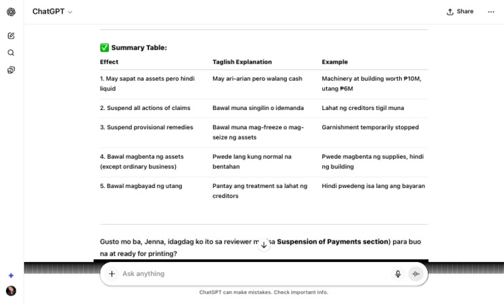Click the Share button
The height and width of the screenshot is (304, 504).
tap(460, 12)
